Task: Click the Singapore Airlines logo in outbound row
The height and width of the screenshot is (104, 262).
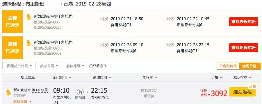Action: (x=29, y=17)
